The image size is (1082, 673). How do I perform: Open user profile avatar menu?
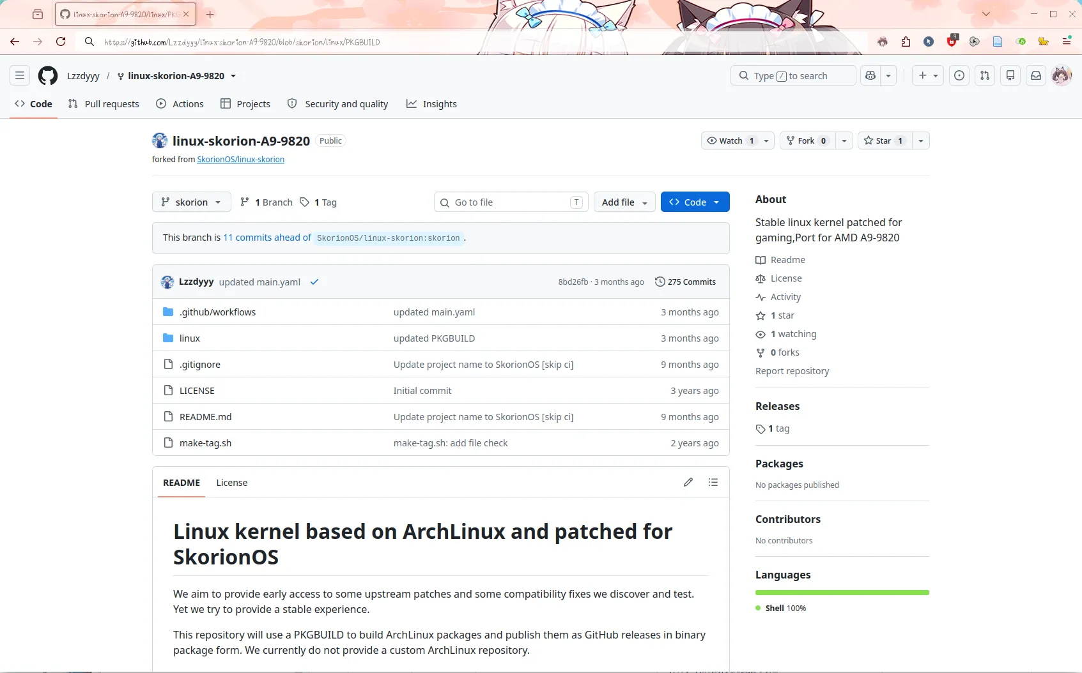click(1062, 75)
